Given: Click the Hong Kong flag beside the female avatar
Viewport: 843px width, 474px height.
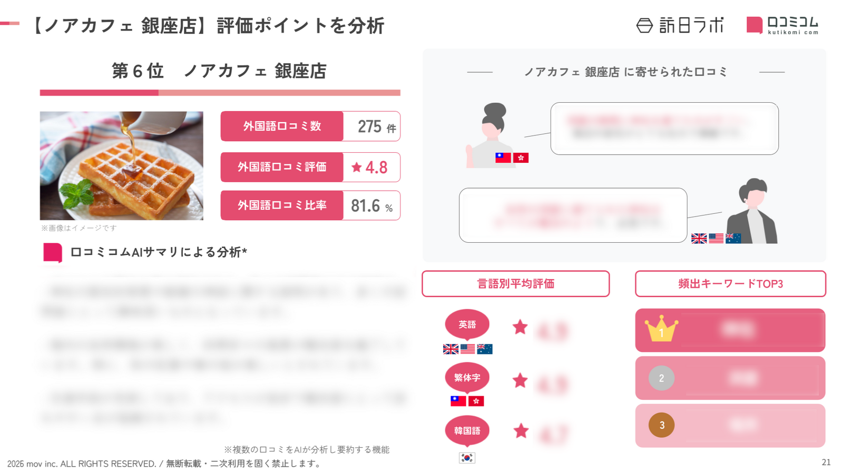Looking at the screenshot, I should [521, 157].
